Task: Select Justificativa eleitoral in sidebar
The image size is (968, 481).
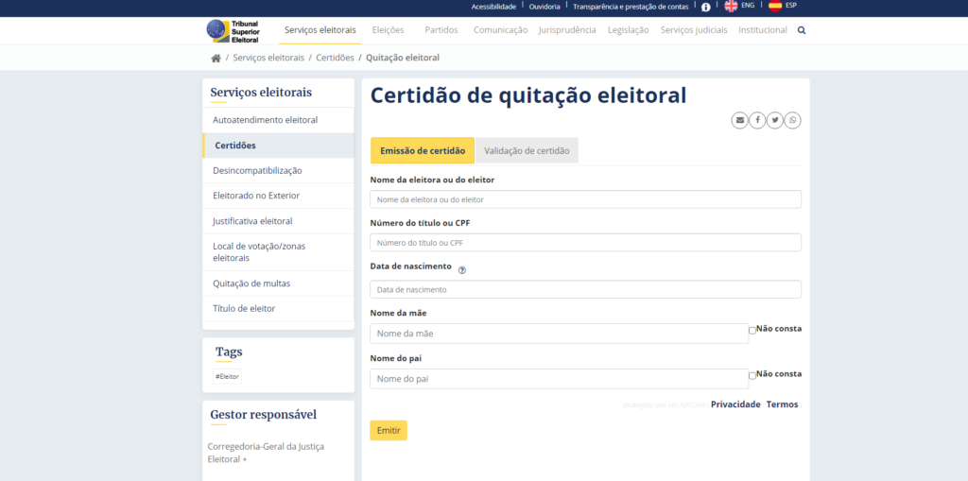Action: pos(252,221)
